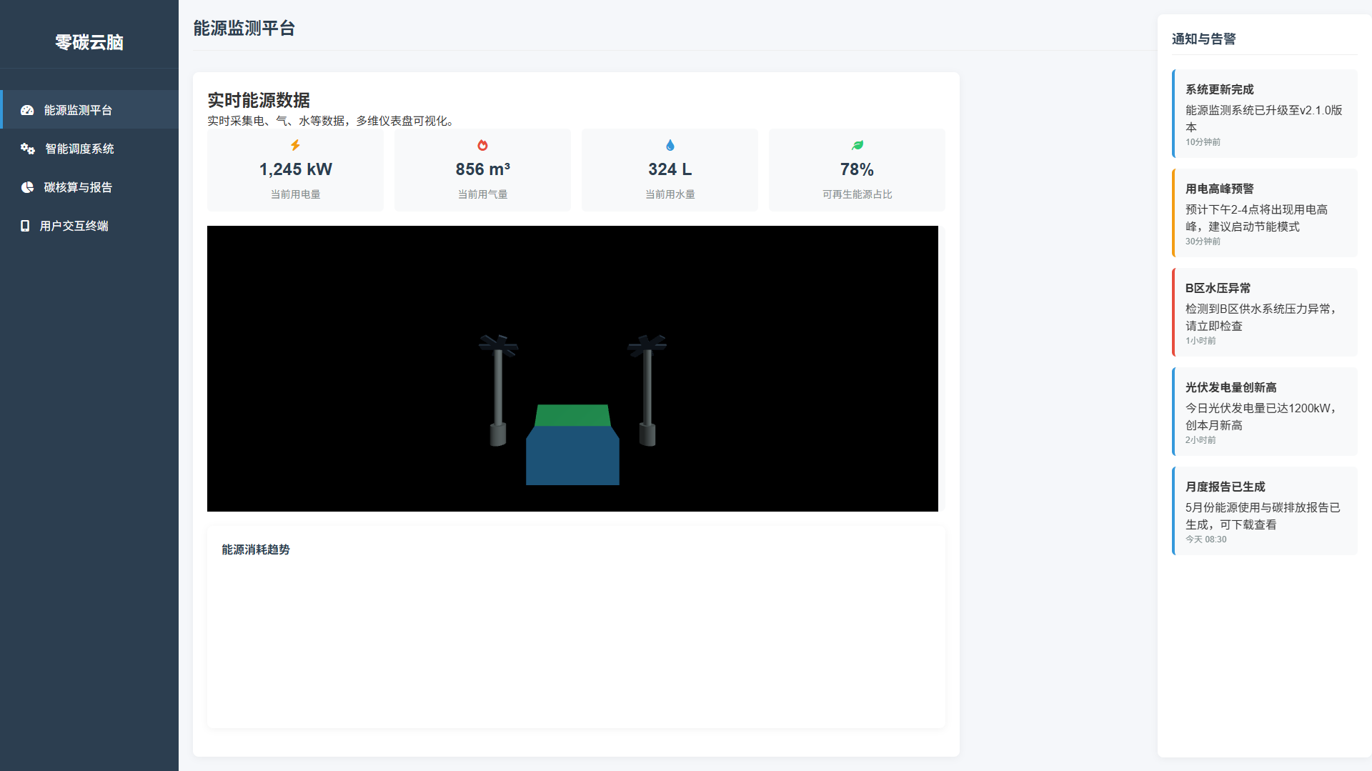Open the 用电高峰预警 alert card
Viewport: 1372px width, 771px height.
click(1264, 213)
